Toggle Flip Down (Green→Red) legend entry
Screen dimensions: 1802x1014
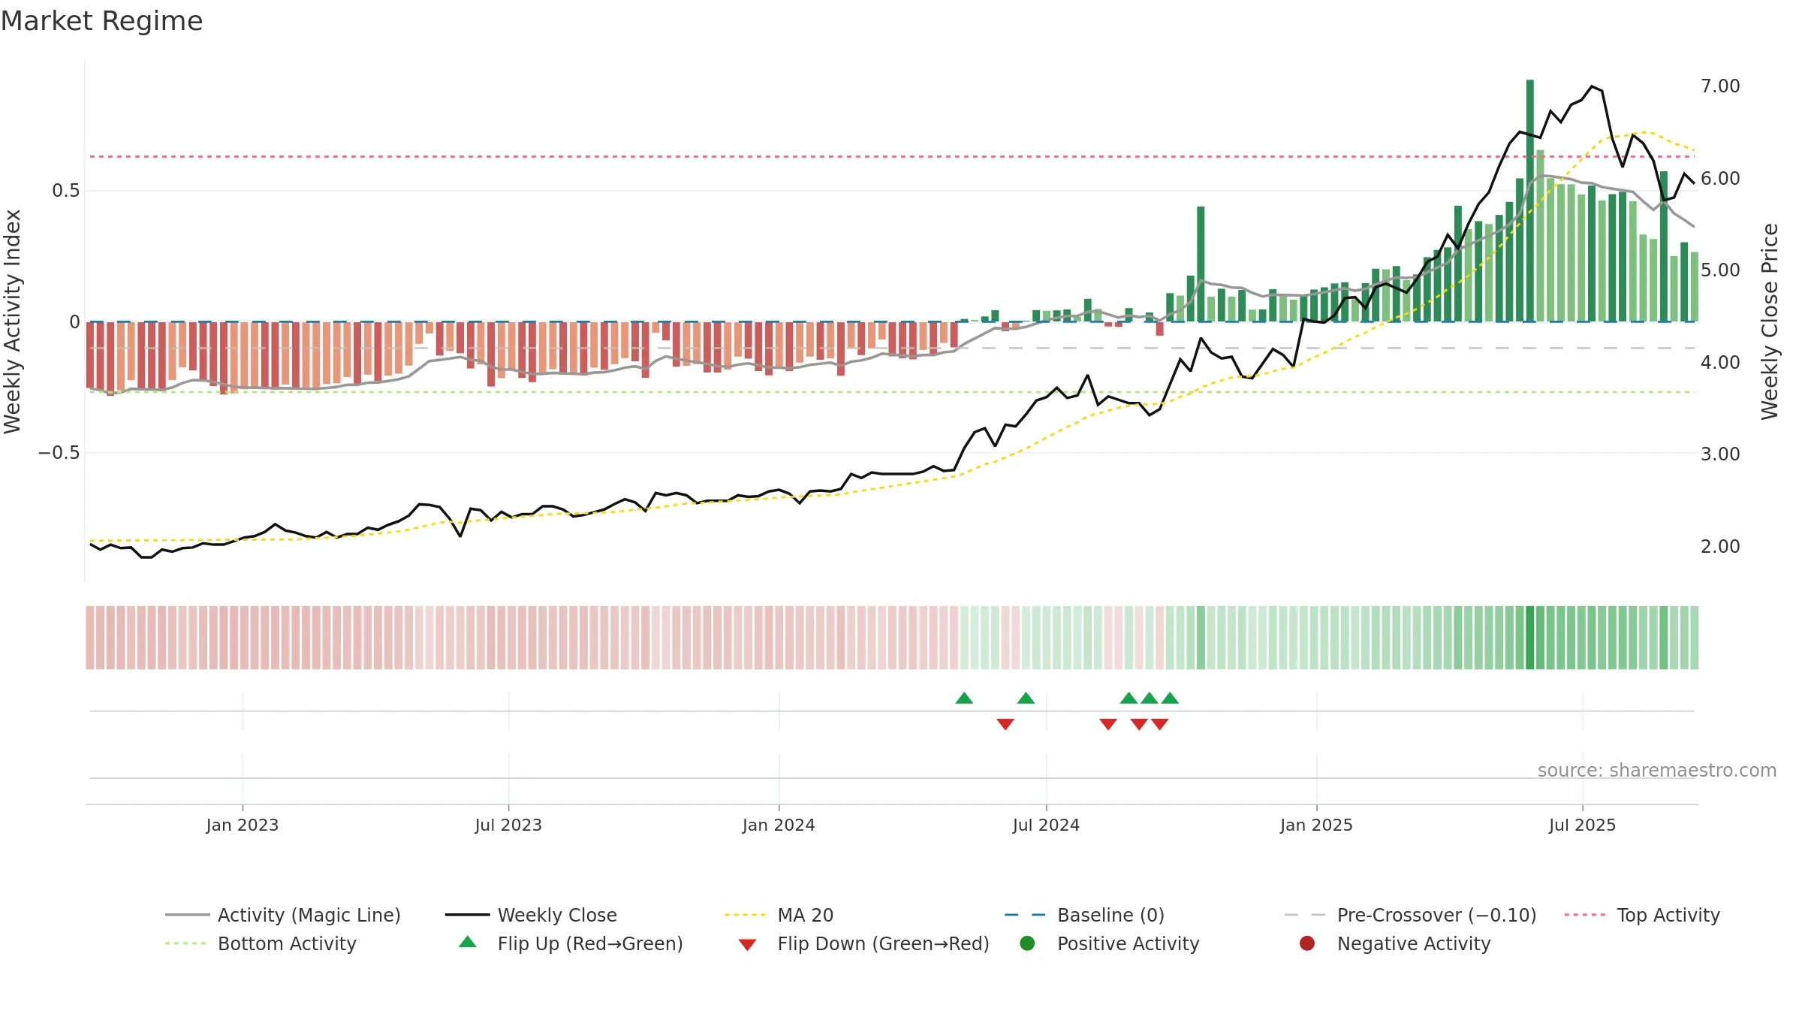pos(863,943)
